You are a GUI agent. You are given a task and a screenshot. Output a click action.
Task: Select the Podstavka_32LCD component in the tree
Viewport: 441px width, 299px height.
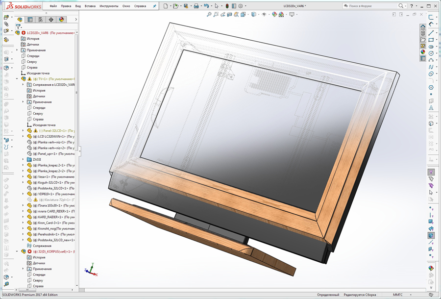coord(49,188)
